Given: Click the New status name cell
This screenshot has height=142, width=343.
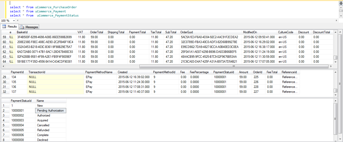Looking at the screenshot, I should (51, 106).
